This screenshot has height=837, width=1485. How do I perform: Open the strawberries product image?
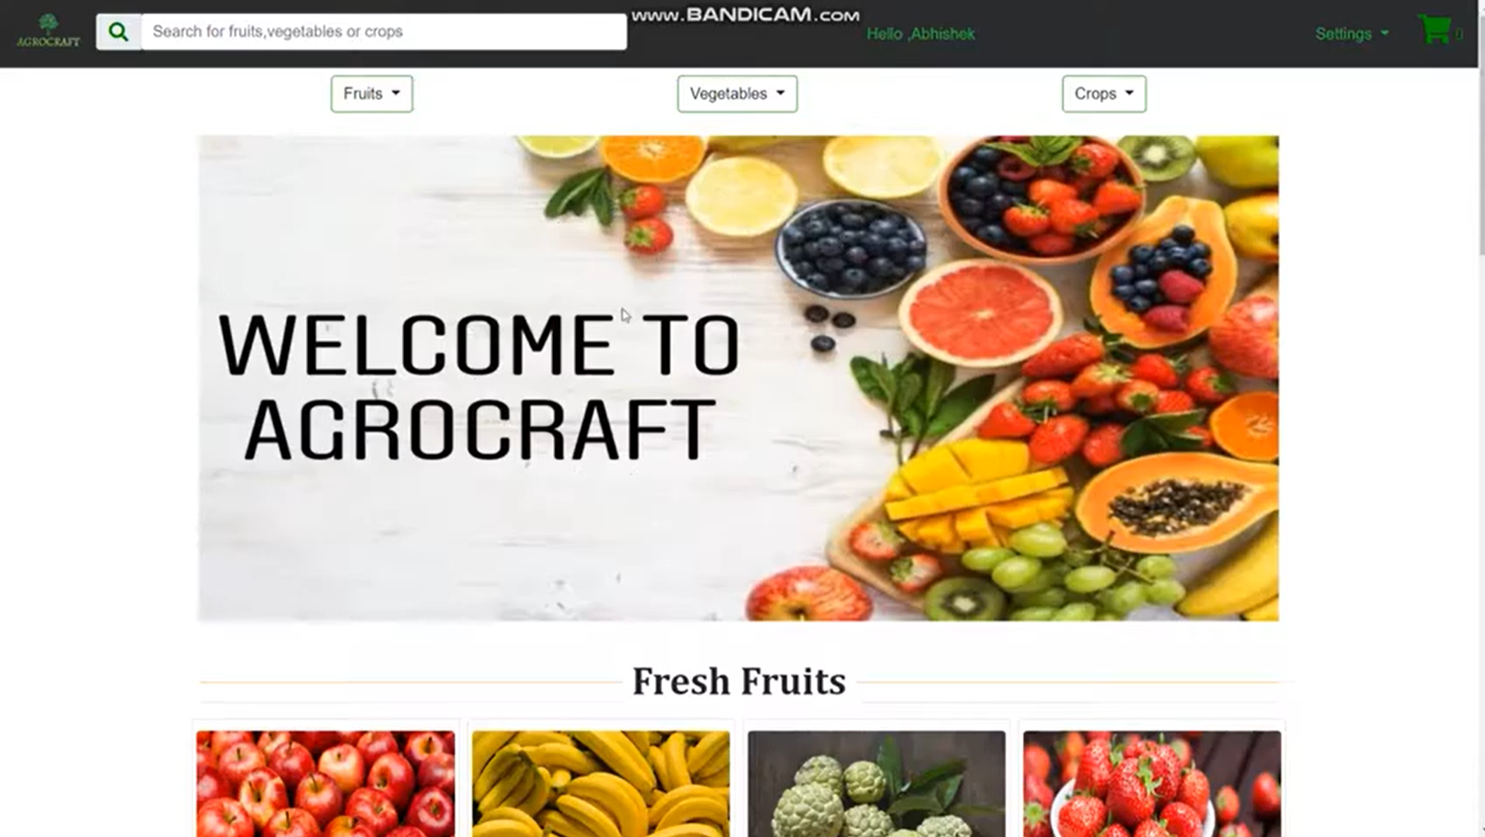(x=1152, y=783)
